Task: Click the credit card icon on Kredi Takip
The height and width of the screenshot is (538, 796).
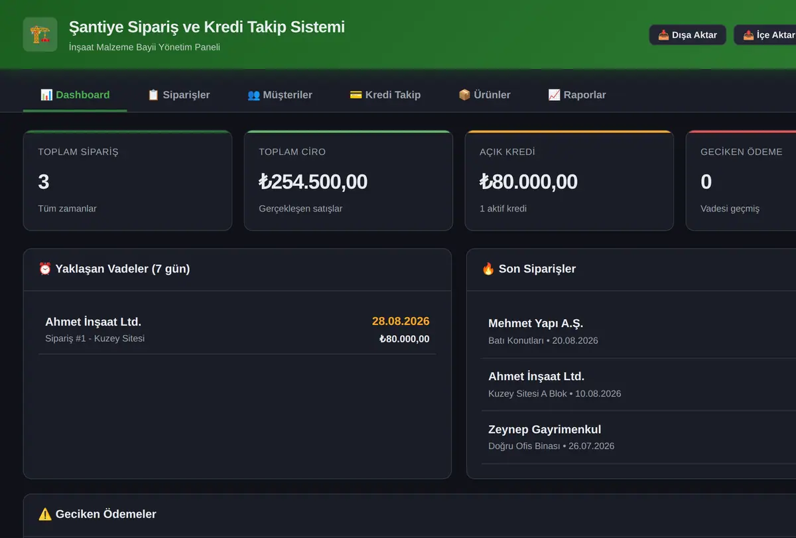Action: coord(356,95)
